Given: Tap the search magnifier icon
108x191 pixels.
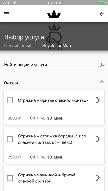Looking at the screenshot, I should 102,65.
